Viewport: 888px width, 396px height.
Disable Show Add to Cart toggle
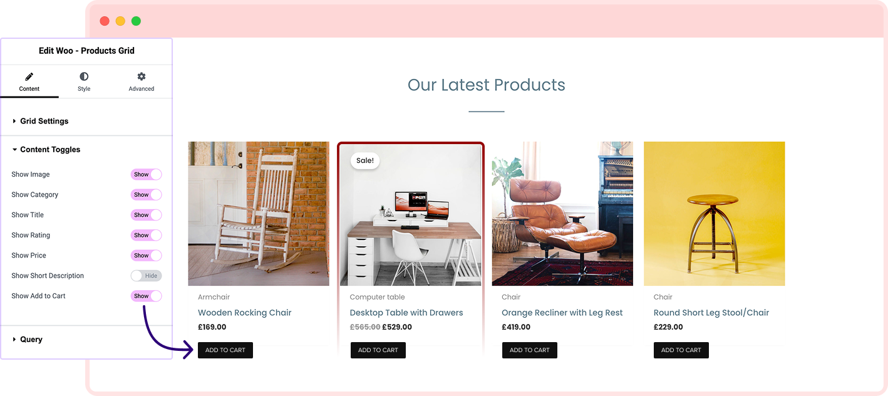tap(146, 296)
